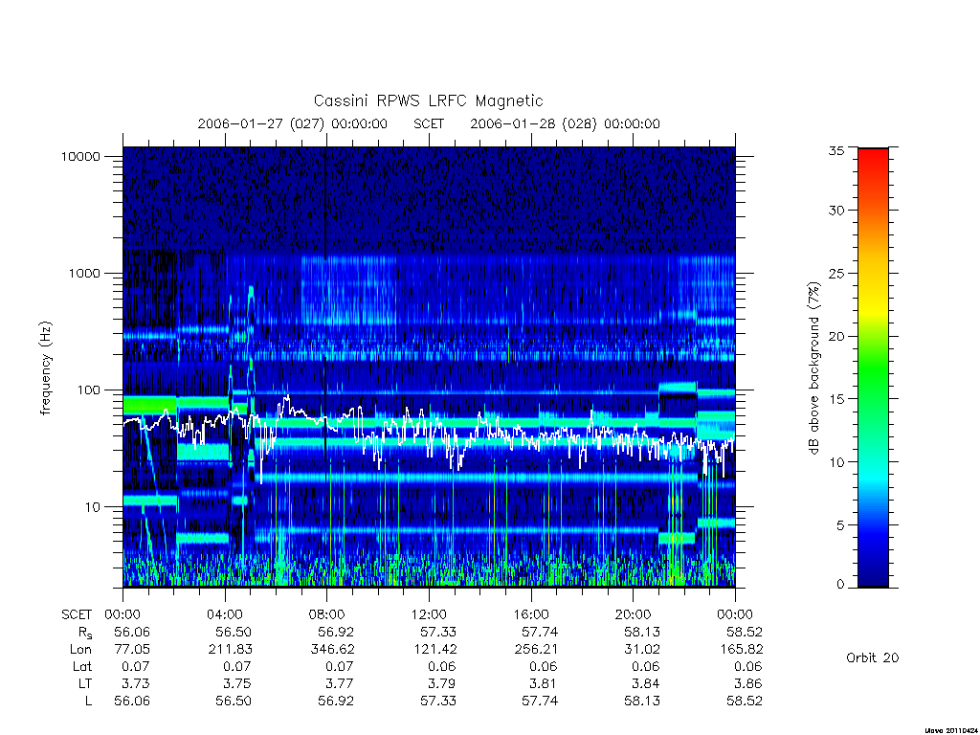The image size is (980, 735).
Task: Click the Lon value "346.62"
Action: coord(332,650)
